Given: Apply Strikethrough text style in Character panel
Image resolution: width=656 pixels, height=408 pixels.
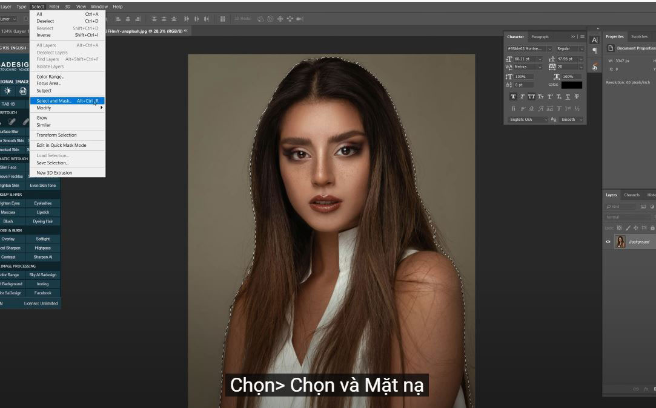Looking at the screenshot, I should (576, 97).
